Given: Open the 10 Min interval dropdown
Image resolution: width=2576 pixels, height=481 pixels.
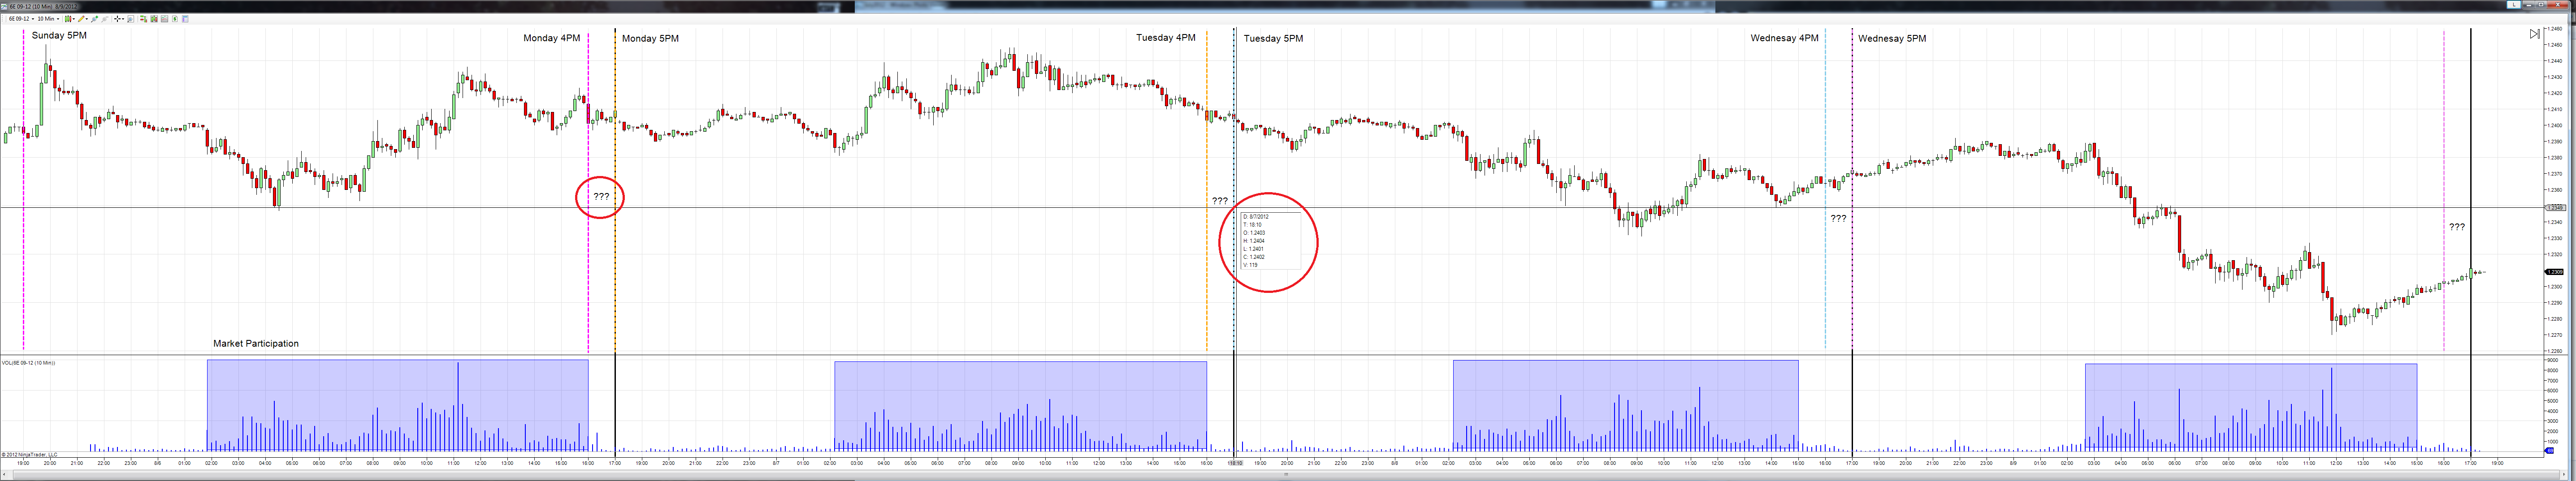Looking at the screenshot, I should 48,19.
